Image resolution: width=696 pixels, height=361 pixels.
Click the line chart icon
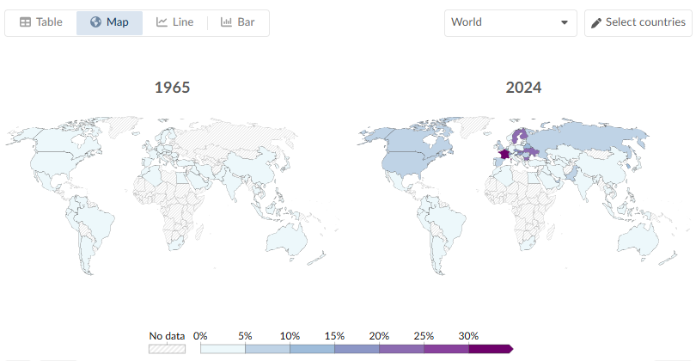(x=162, y=22)
